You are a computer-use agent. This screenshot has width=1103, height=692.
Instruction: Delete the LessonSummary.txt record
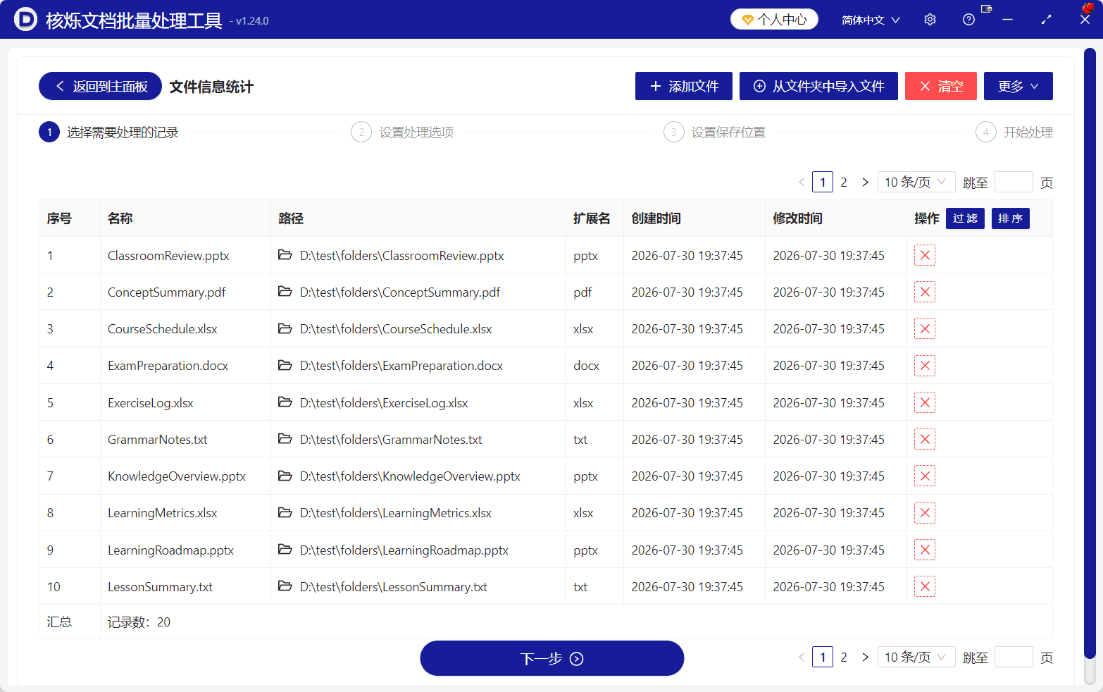tap(924, 587)
